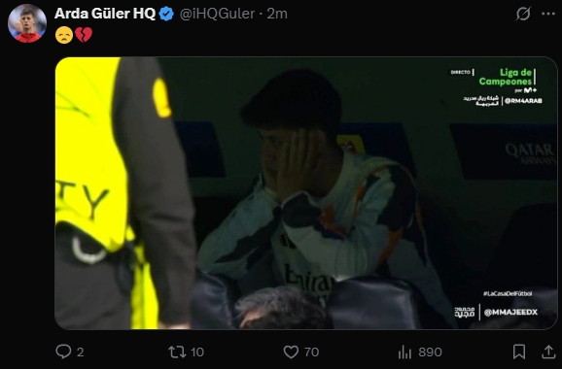Open the three-dot more options menu

[548, 14]
